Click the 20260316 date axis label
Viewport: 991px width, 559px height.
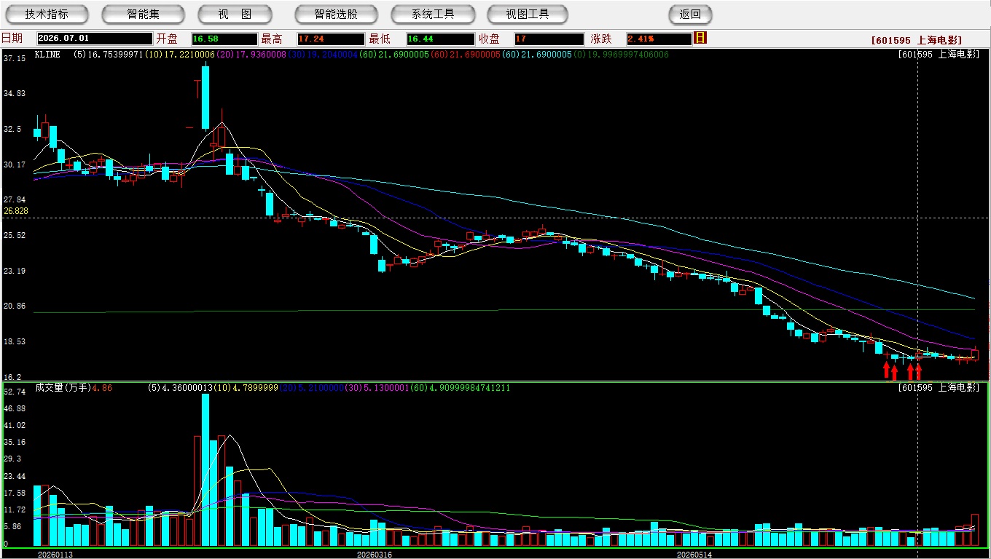[375, 555]
